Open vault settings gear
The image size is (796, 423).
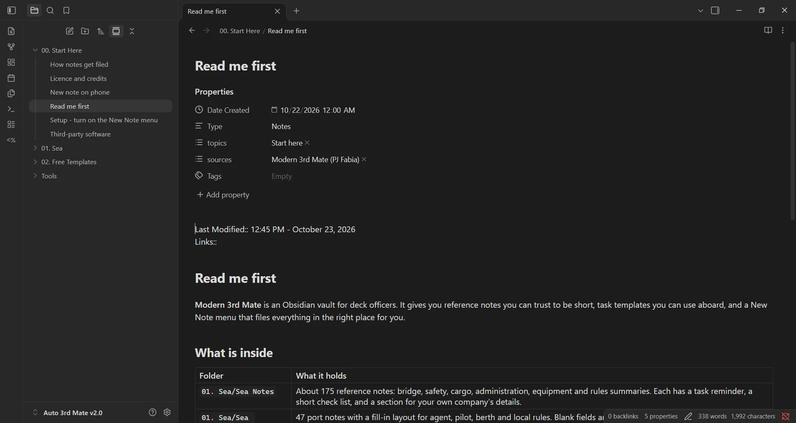167,412
